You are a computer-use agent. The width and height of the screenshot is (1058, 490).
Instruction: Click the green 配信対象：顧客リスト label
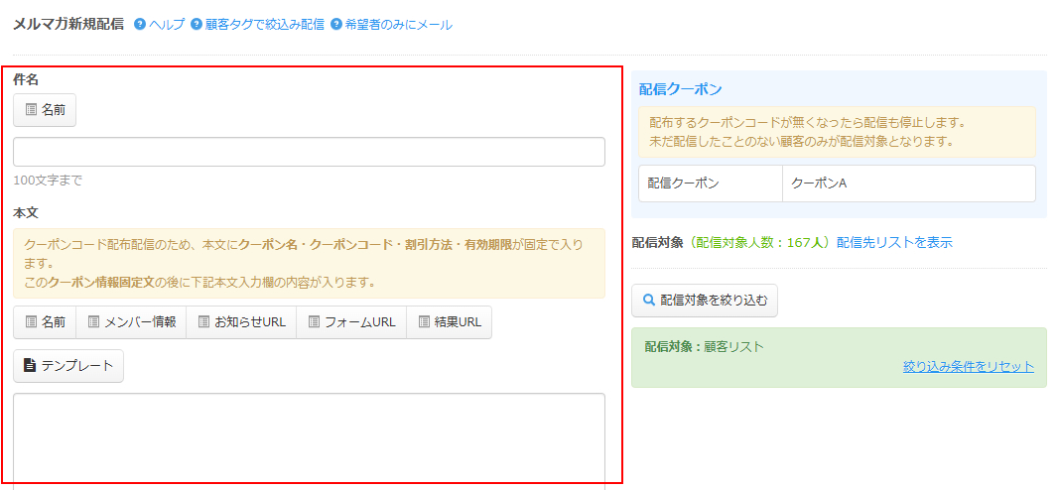704,347
